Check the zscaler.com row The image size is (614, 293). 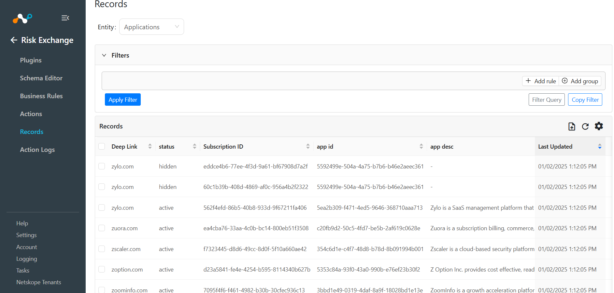click(x=102, y=249)
